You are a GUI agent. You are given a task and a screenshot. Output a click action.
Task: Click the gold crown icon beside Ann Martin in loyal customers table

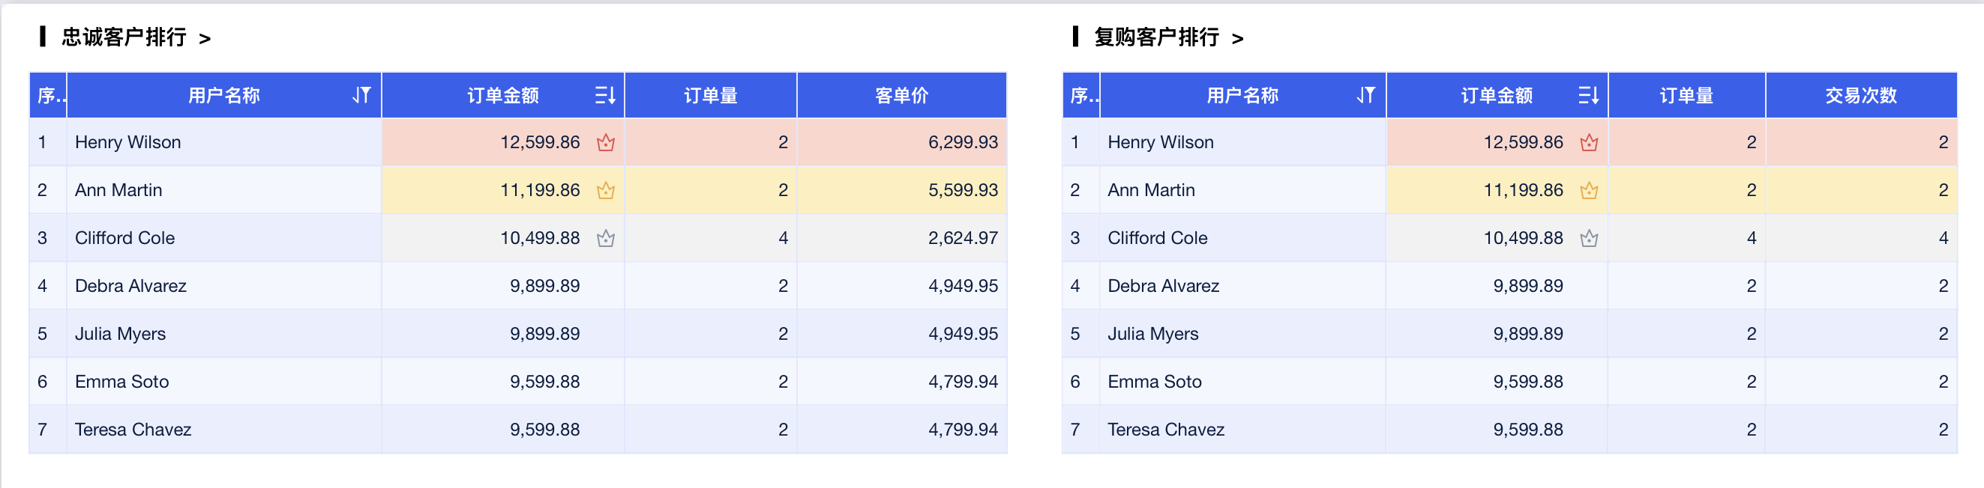tap(605, 191)
